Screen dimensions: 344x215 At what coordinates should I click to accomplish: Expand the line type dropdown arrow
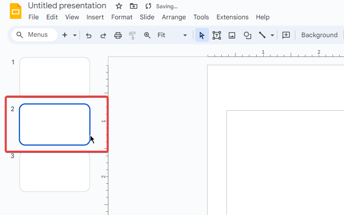pos(272,35)
